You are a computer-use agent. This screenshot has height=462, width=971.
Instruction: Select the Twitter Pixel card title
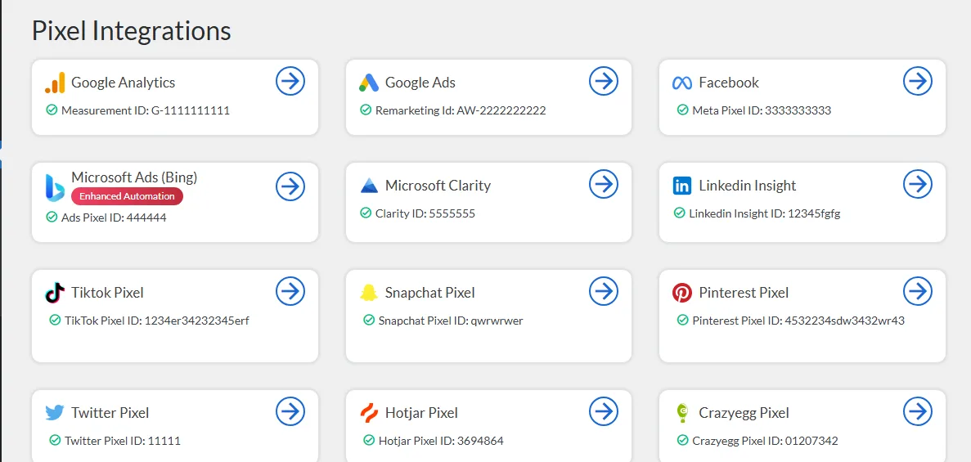click(x=110, y=412)
